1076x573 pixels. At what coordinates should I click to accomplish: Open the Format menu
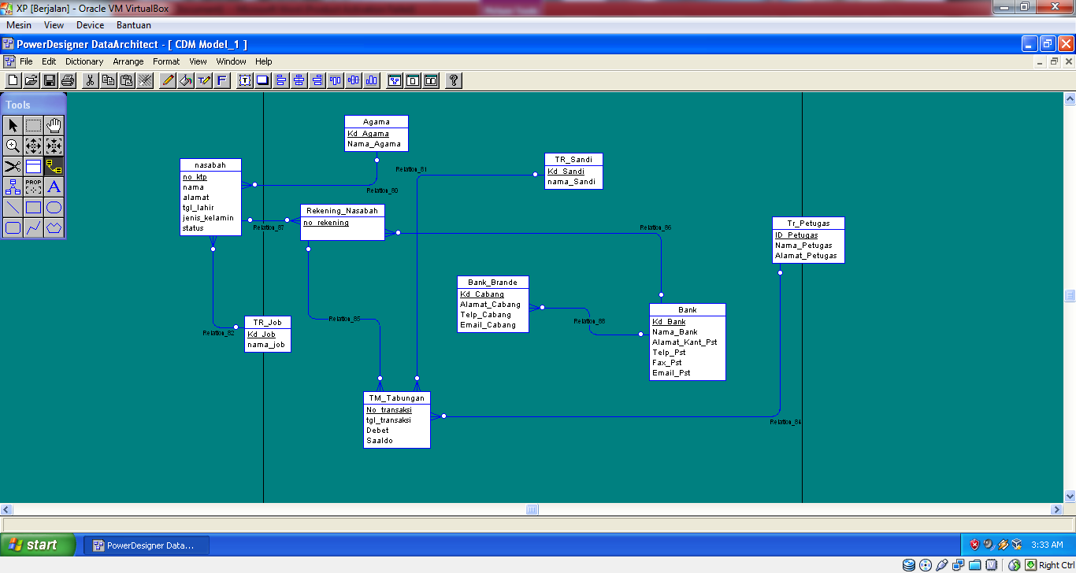[165, 61]
